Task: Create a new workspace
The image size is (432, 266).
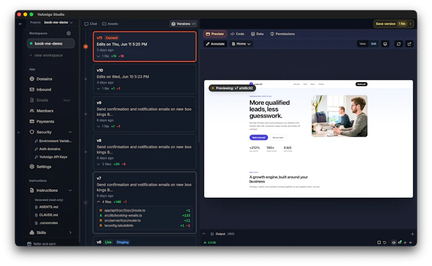Action: [46, 55]
